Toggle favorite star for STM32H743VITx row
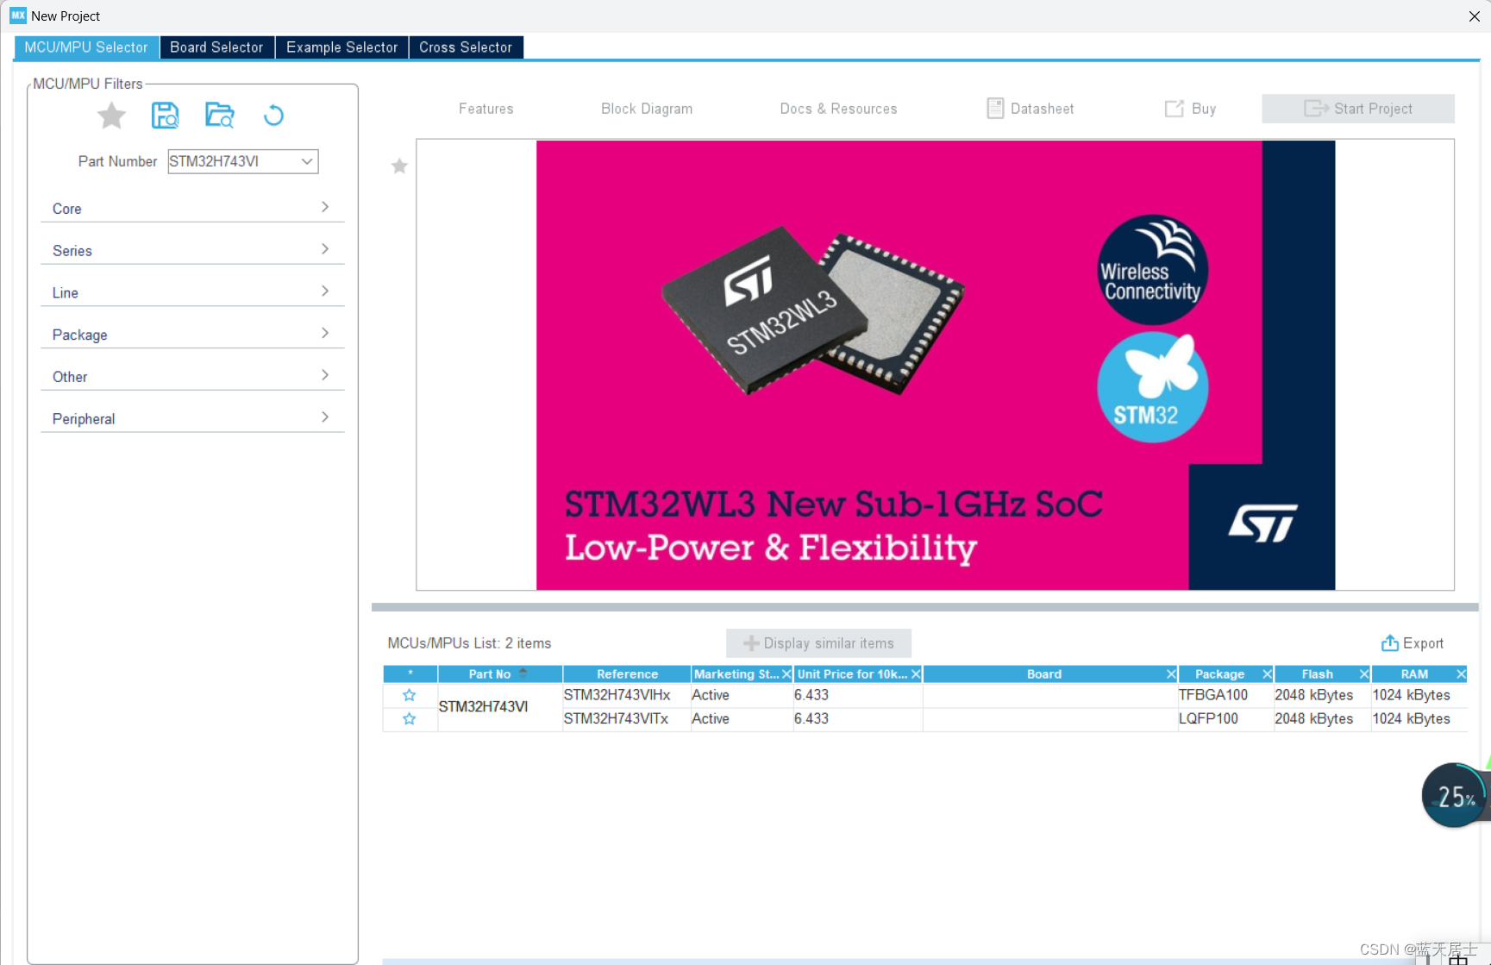 coord(410,718)
